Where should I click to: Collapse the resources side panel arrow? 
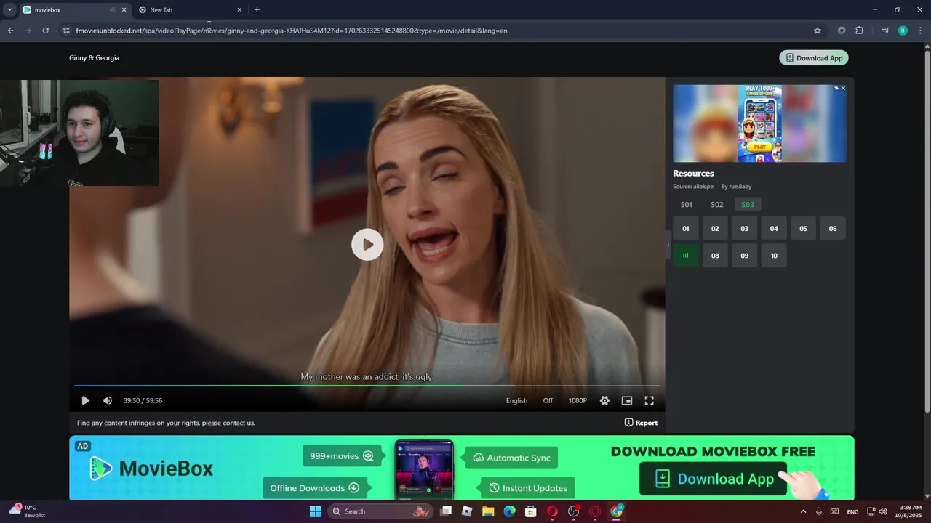pyautogui.click(x=668, y=245)
